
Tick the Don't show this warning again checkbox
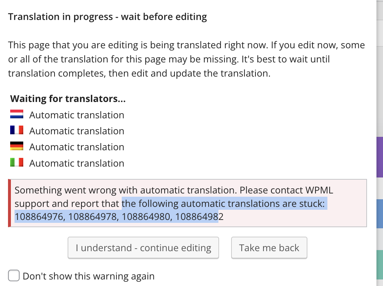[14, 275]
